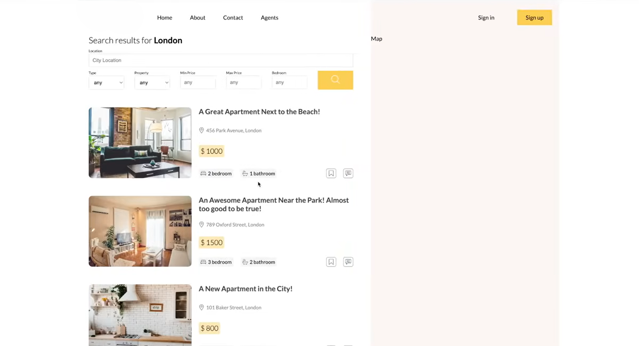Open chat for the $1000 apartment listing
The image size is (639, 346).
pos(348,173)
